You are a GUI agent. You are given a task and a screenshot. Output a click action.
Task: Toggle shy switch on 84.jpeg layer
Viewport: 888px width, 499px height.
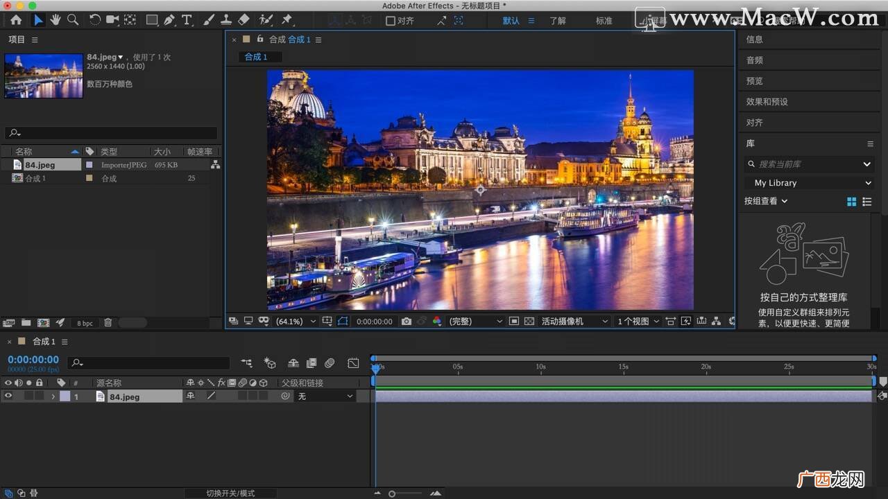[191, 396]
